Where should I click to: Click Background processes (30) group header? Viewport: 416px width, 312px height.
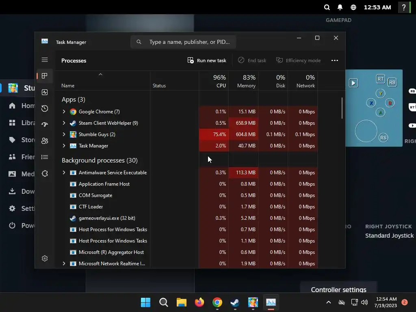point(100,160)
